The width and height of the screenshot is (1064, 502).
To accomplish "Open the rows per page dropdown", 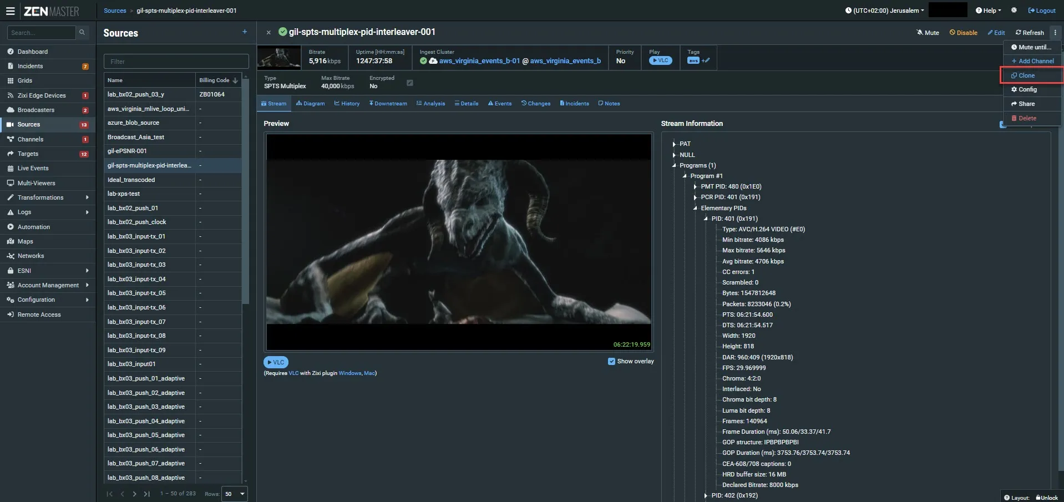I will 234,494.
